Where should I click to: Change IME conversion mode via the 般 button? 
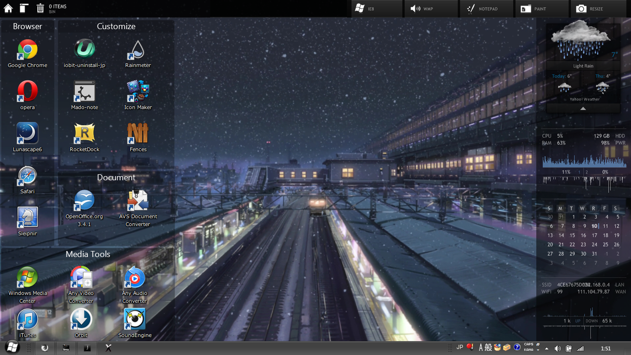coord(489,348)
